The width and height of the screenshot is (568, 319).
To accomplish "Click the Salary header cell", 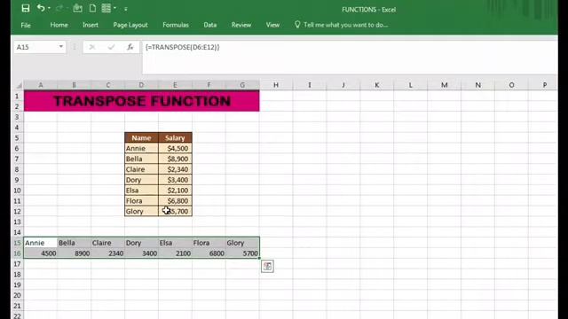I will (x=175, y=138).
